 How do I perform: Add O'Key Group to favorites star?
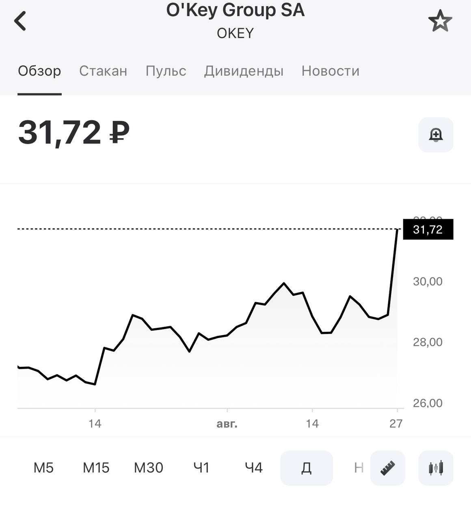pyautogui.click(x=440, y=21)
